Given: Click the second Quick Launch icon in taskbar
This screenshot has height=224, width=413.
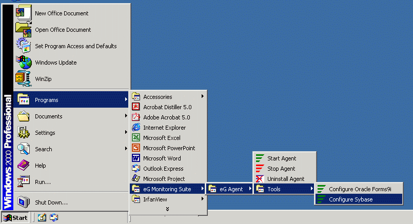Looking at the screenshot, I should tap(54, 217).
